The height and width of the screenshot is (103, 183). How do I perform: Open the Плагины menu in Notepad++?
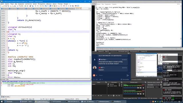pos(60,4)
